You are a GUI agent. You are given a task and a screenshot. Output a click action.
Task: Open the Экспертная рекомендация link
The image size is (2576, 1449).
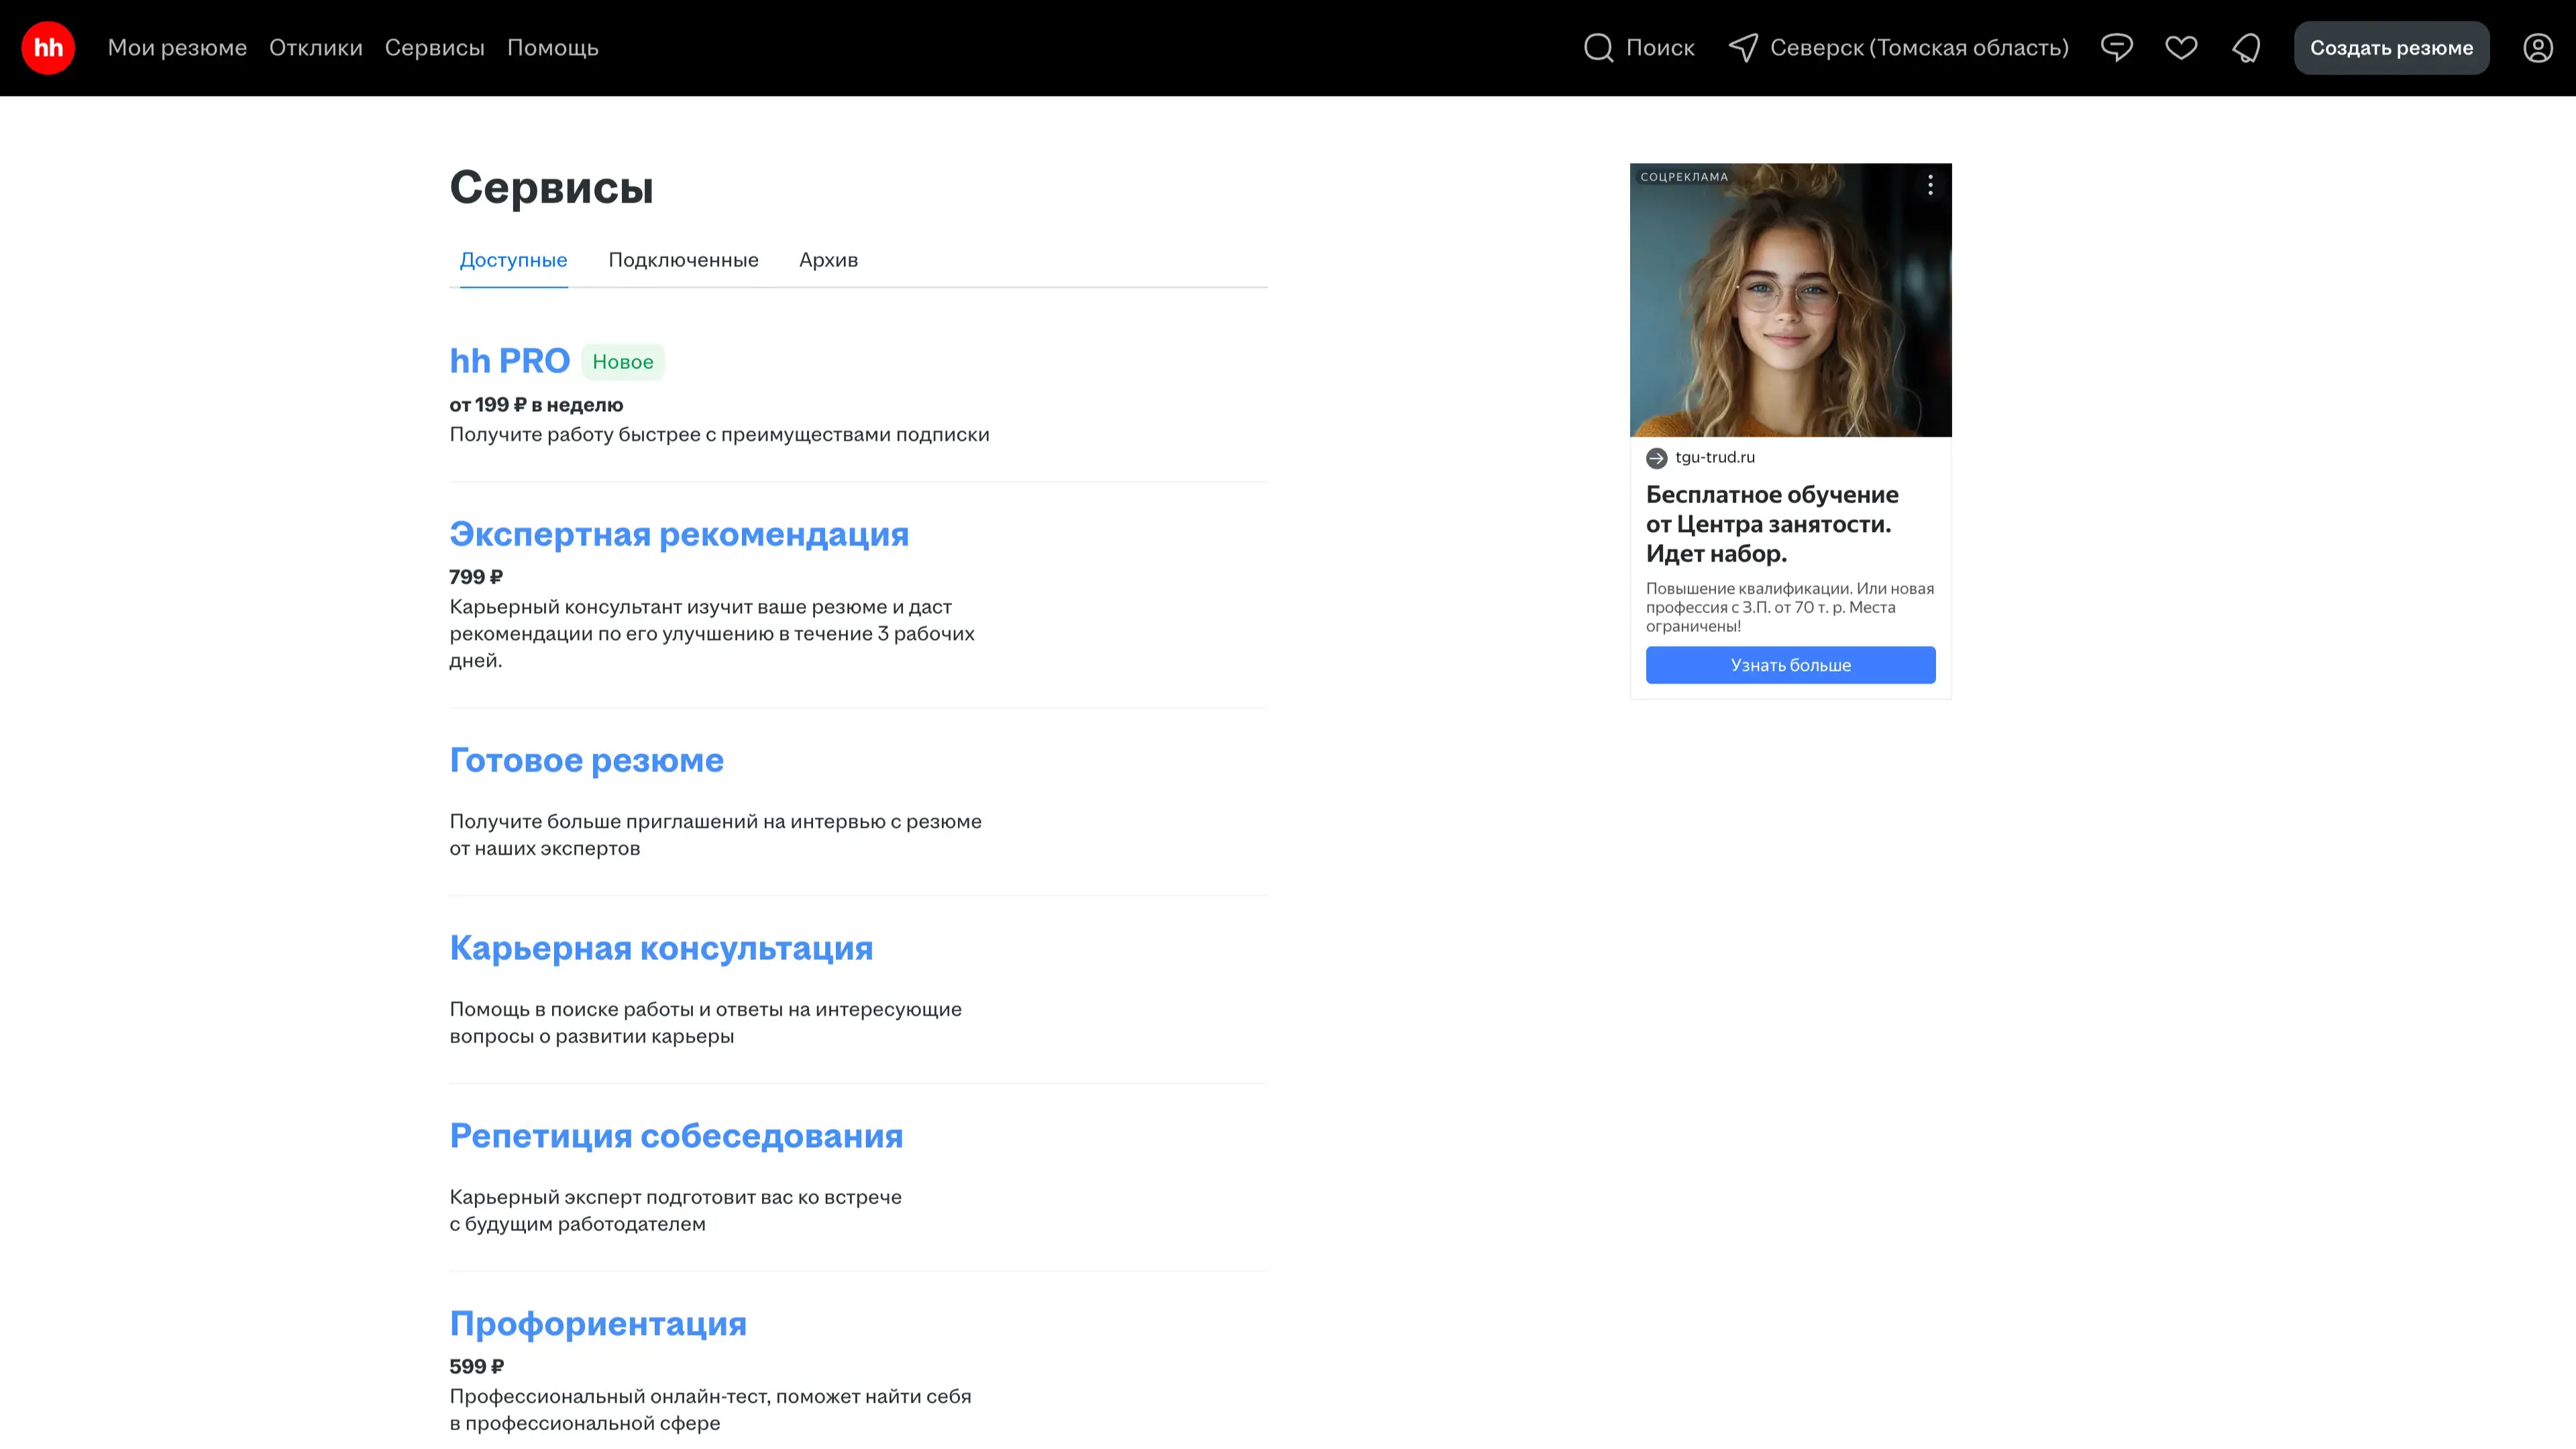pos(678,534)
